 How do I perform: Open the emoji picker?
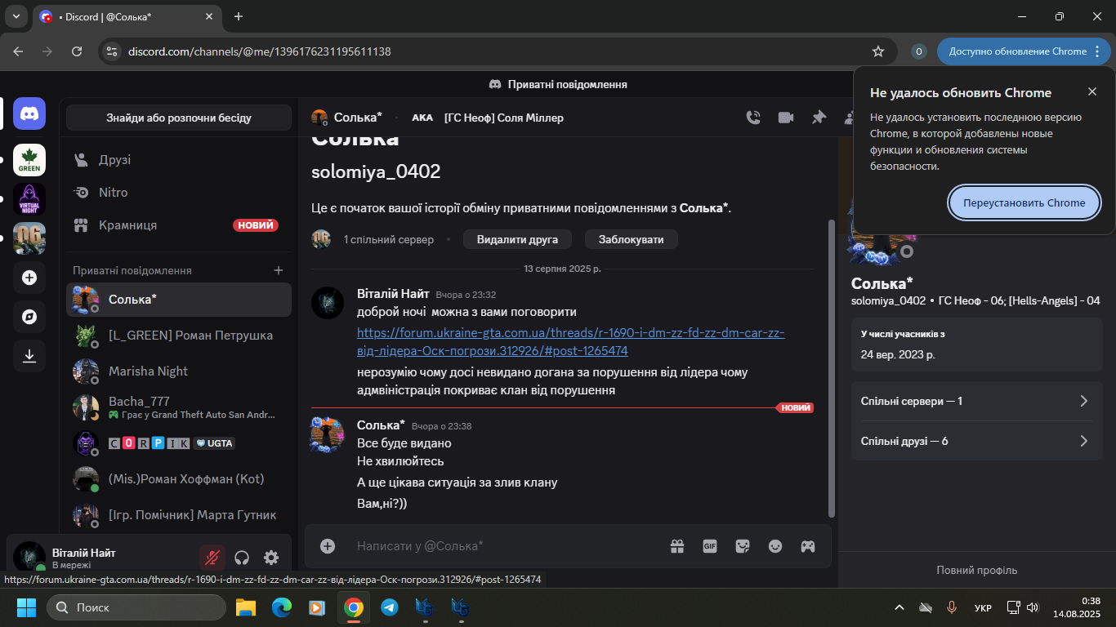point(775,546)
